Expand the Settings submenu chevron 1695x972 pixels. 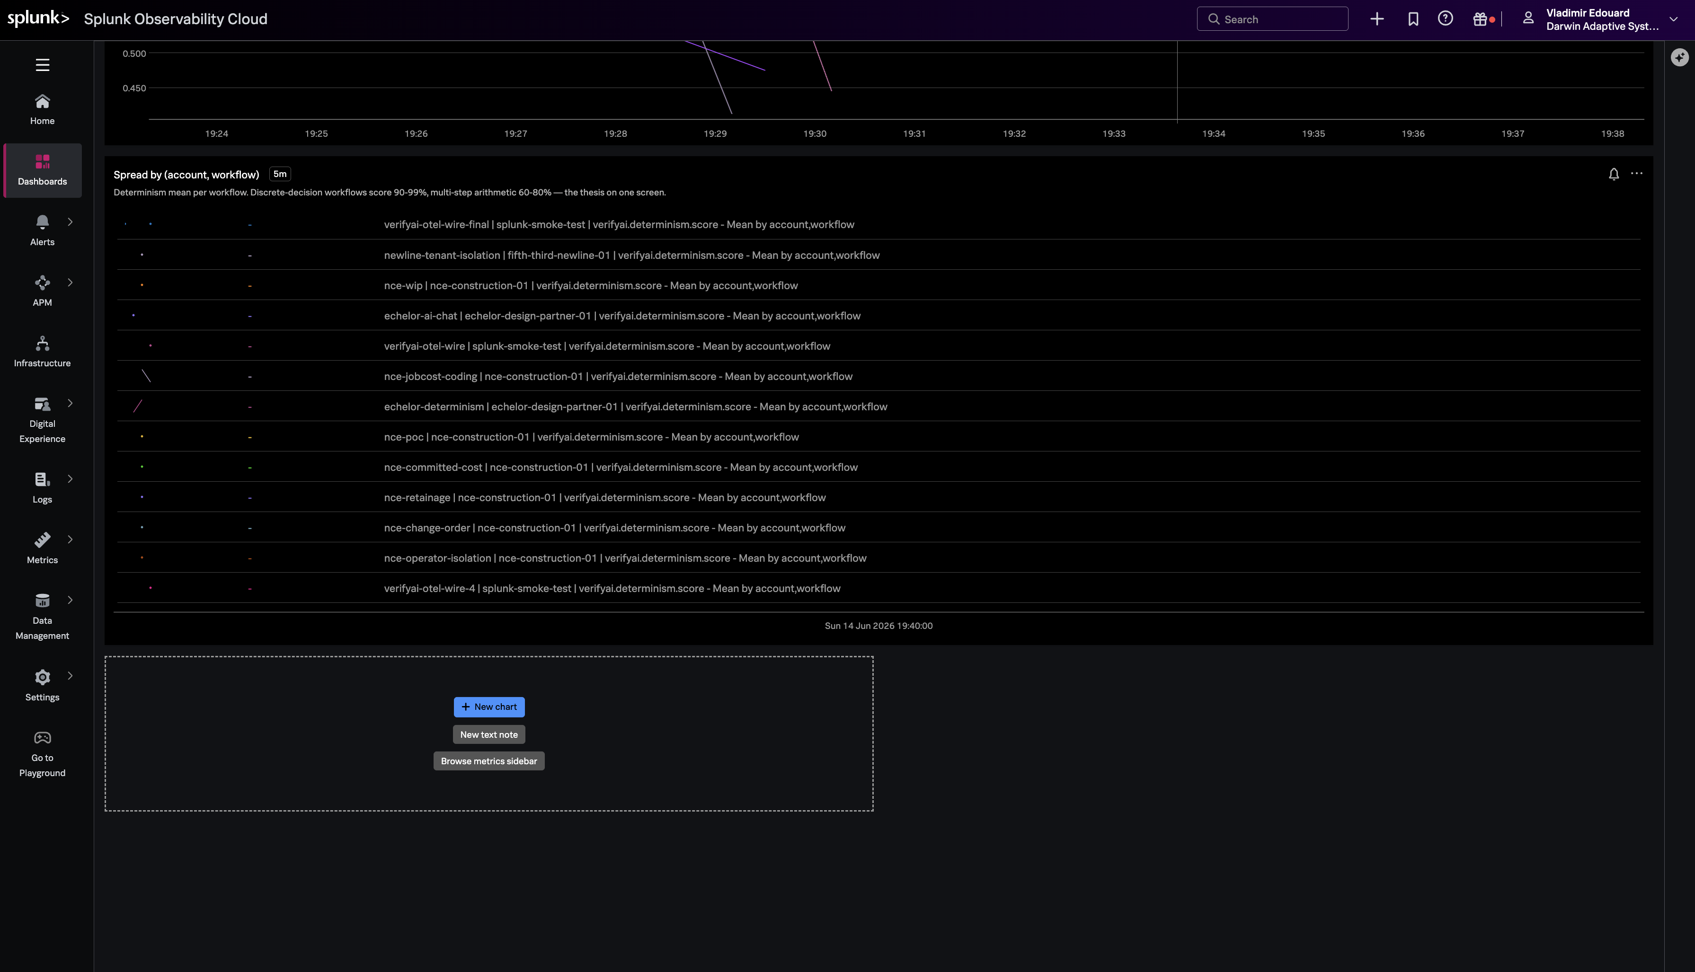pyautogui.click(x=70, y=676)
